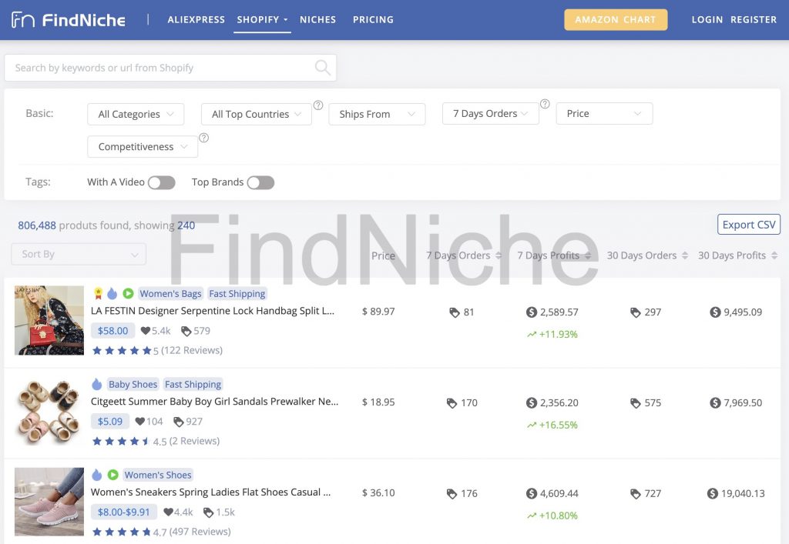Click the medal badge icon on LA FESTIN handbag
This screenshot has width=789, height=544.
pyautogui.click(x=98, y=293)
